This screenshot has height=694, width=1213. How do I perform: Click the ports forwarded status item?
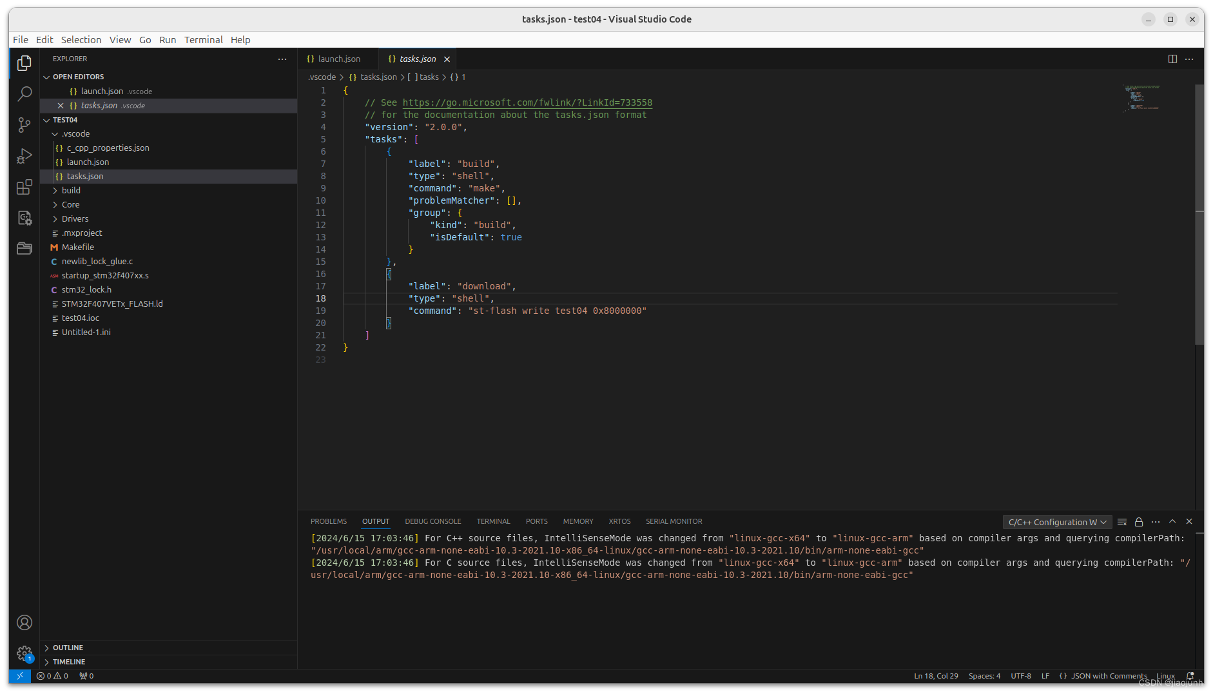click(86, 676)
